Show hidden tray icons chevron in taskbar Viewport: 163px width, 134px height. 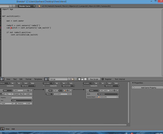coord(127,133)
